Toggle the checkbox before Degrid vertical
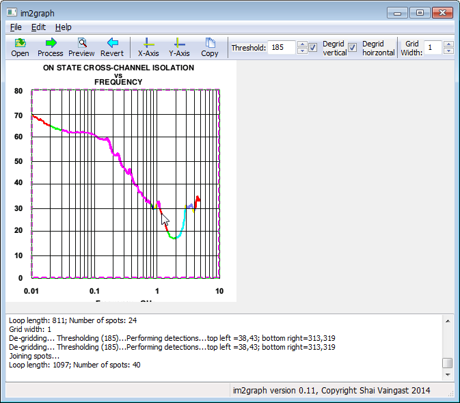The height and width of the screenshot is (403, 460). pos(312,48)
